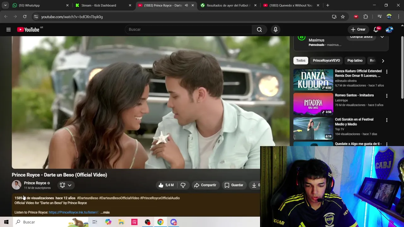The height and width of the screenshot is (227, 404).
Task: Open Task View on taskbar
Action: pos(95,222)
